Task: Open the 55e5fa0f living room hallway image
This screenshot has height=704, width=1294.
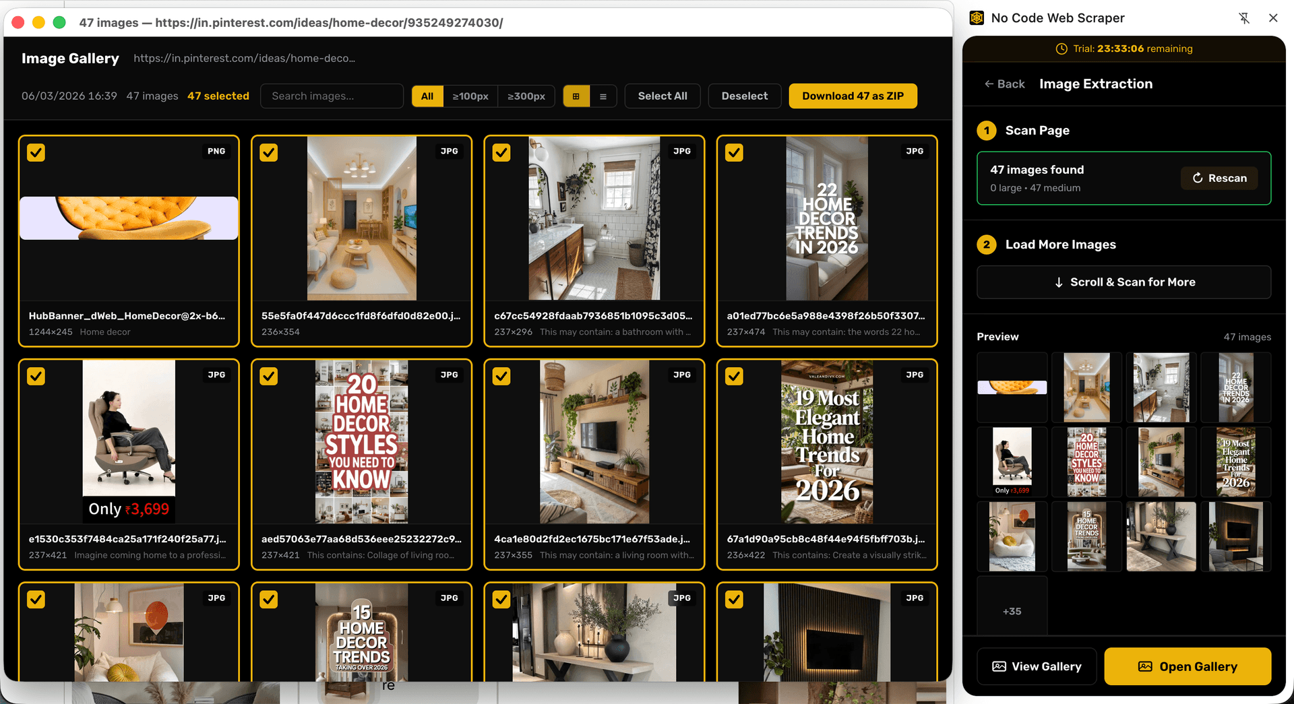Action: coord(362,218)
